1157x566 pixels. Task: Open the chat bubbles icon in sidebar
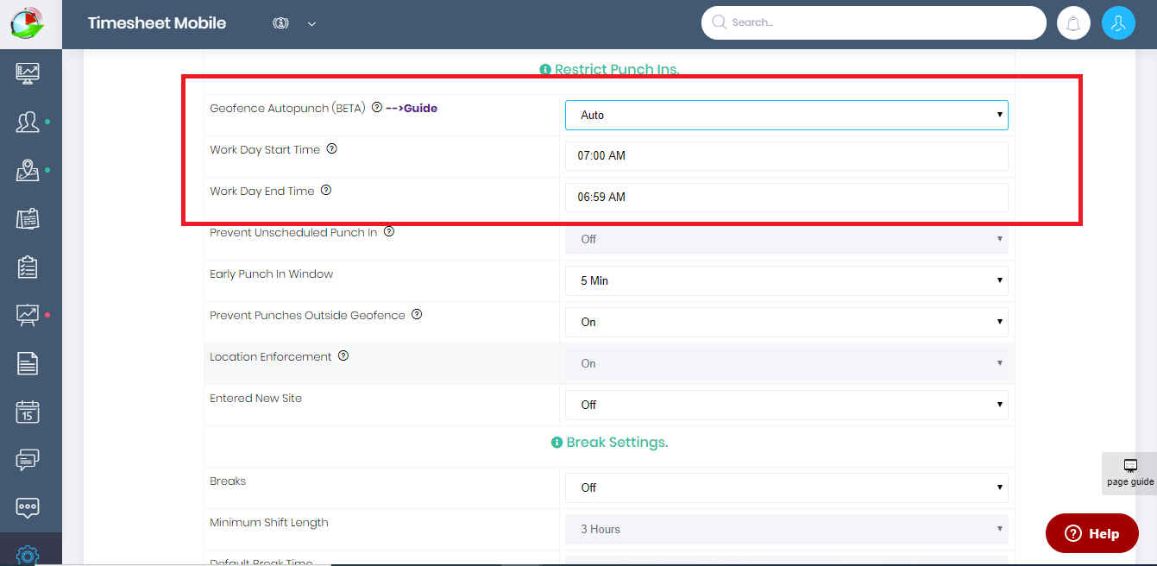[28, 460]
